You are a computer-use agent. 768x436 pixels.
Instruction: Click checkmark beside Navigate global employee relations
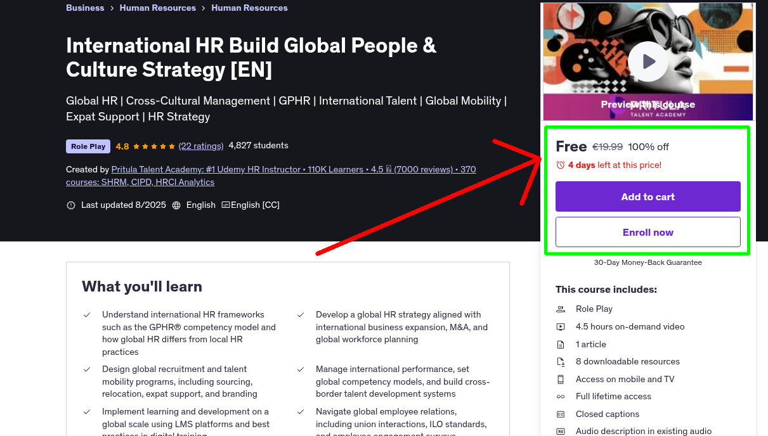301,412
